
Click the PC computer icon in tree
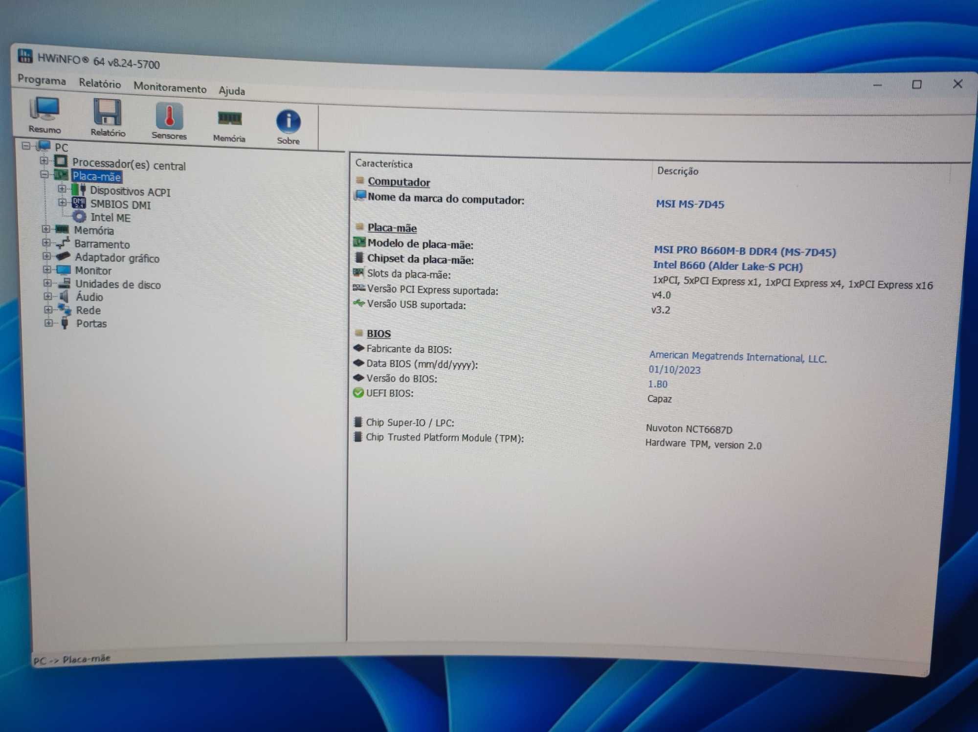44,146
